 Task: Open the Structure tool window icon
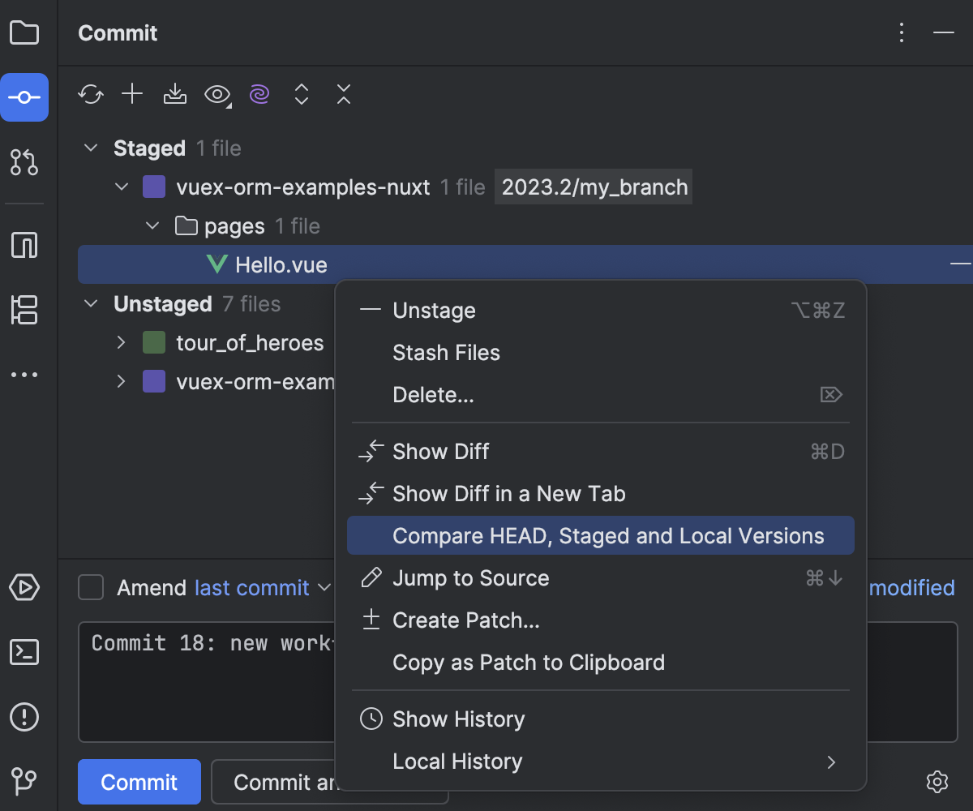pyautogui.click(x=24, y=310)
